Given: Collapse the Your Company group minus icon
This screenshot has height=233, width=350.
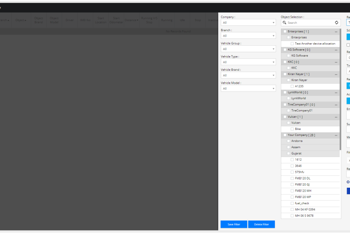Looking at the screenshot, I should point(336,135).
